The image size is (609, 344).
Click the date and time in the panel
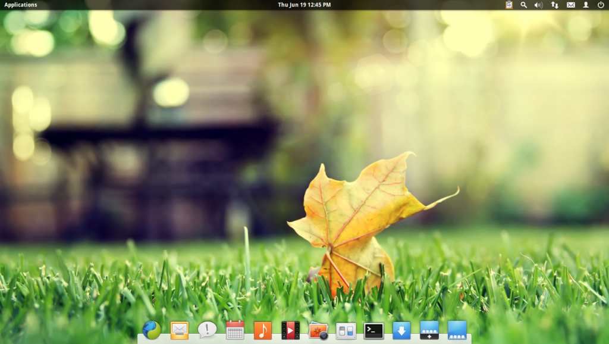click(x=304, y=5)
